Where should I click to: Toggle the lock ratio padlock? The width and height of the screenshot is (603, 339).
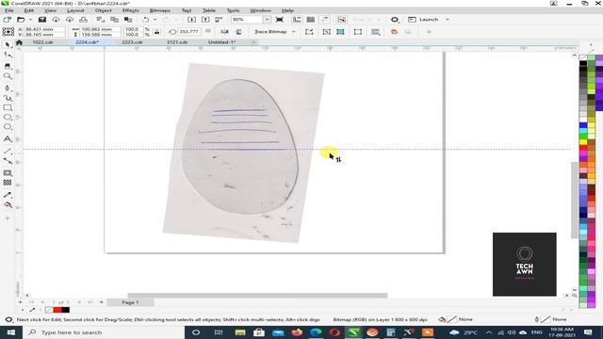point(157,32)
